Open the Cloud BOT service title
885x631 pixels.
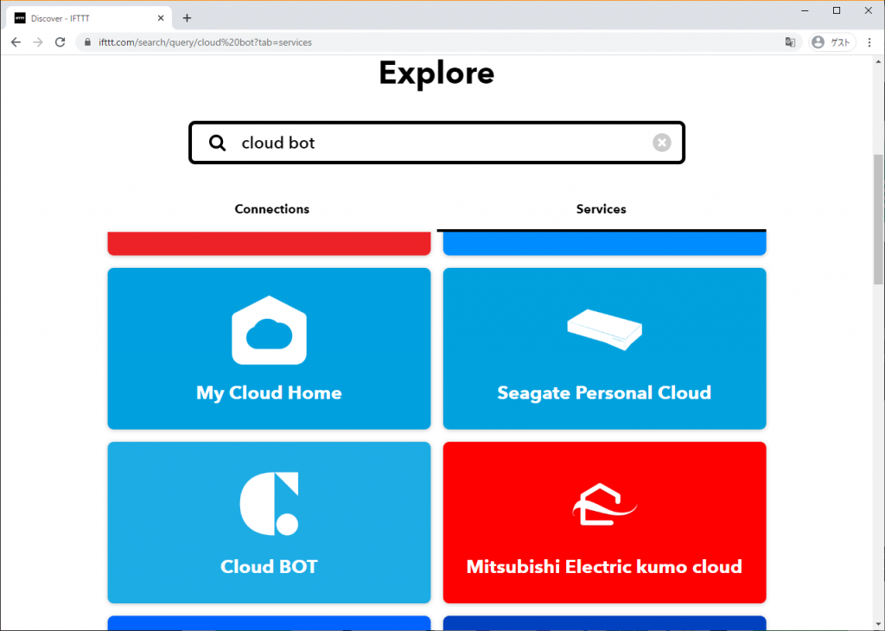[270, 566]
